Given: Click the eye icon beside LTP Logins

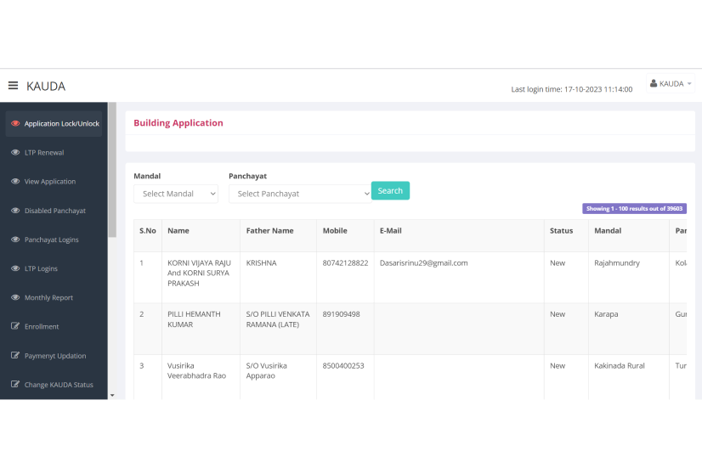Looking at the screenshot, I should 15,268.
